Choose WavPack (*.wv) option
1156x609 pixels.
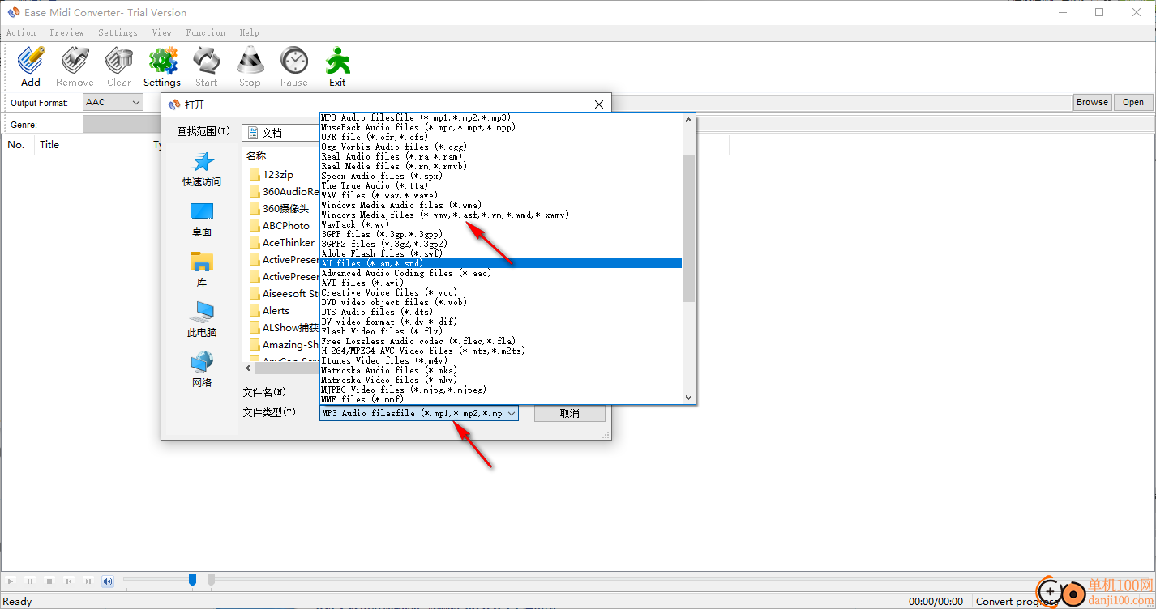point(501,224)
